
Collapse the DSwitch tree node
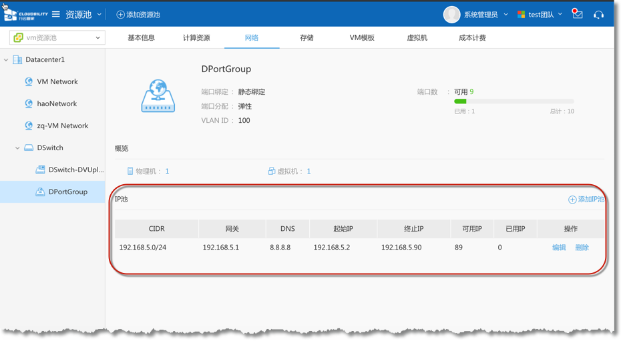point(18,148)
